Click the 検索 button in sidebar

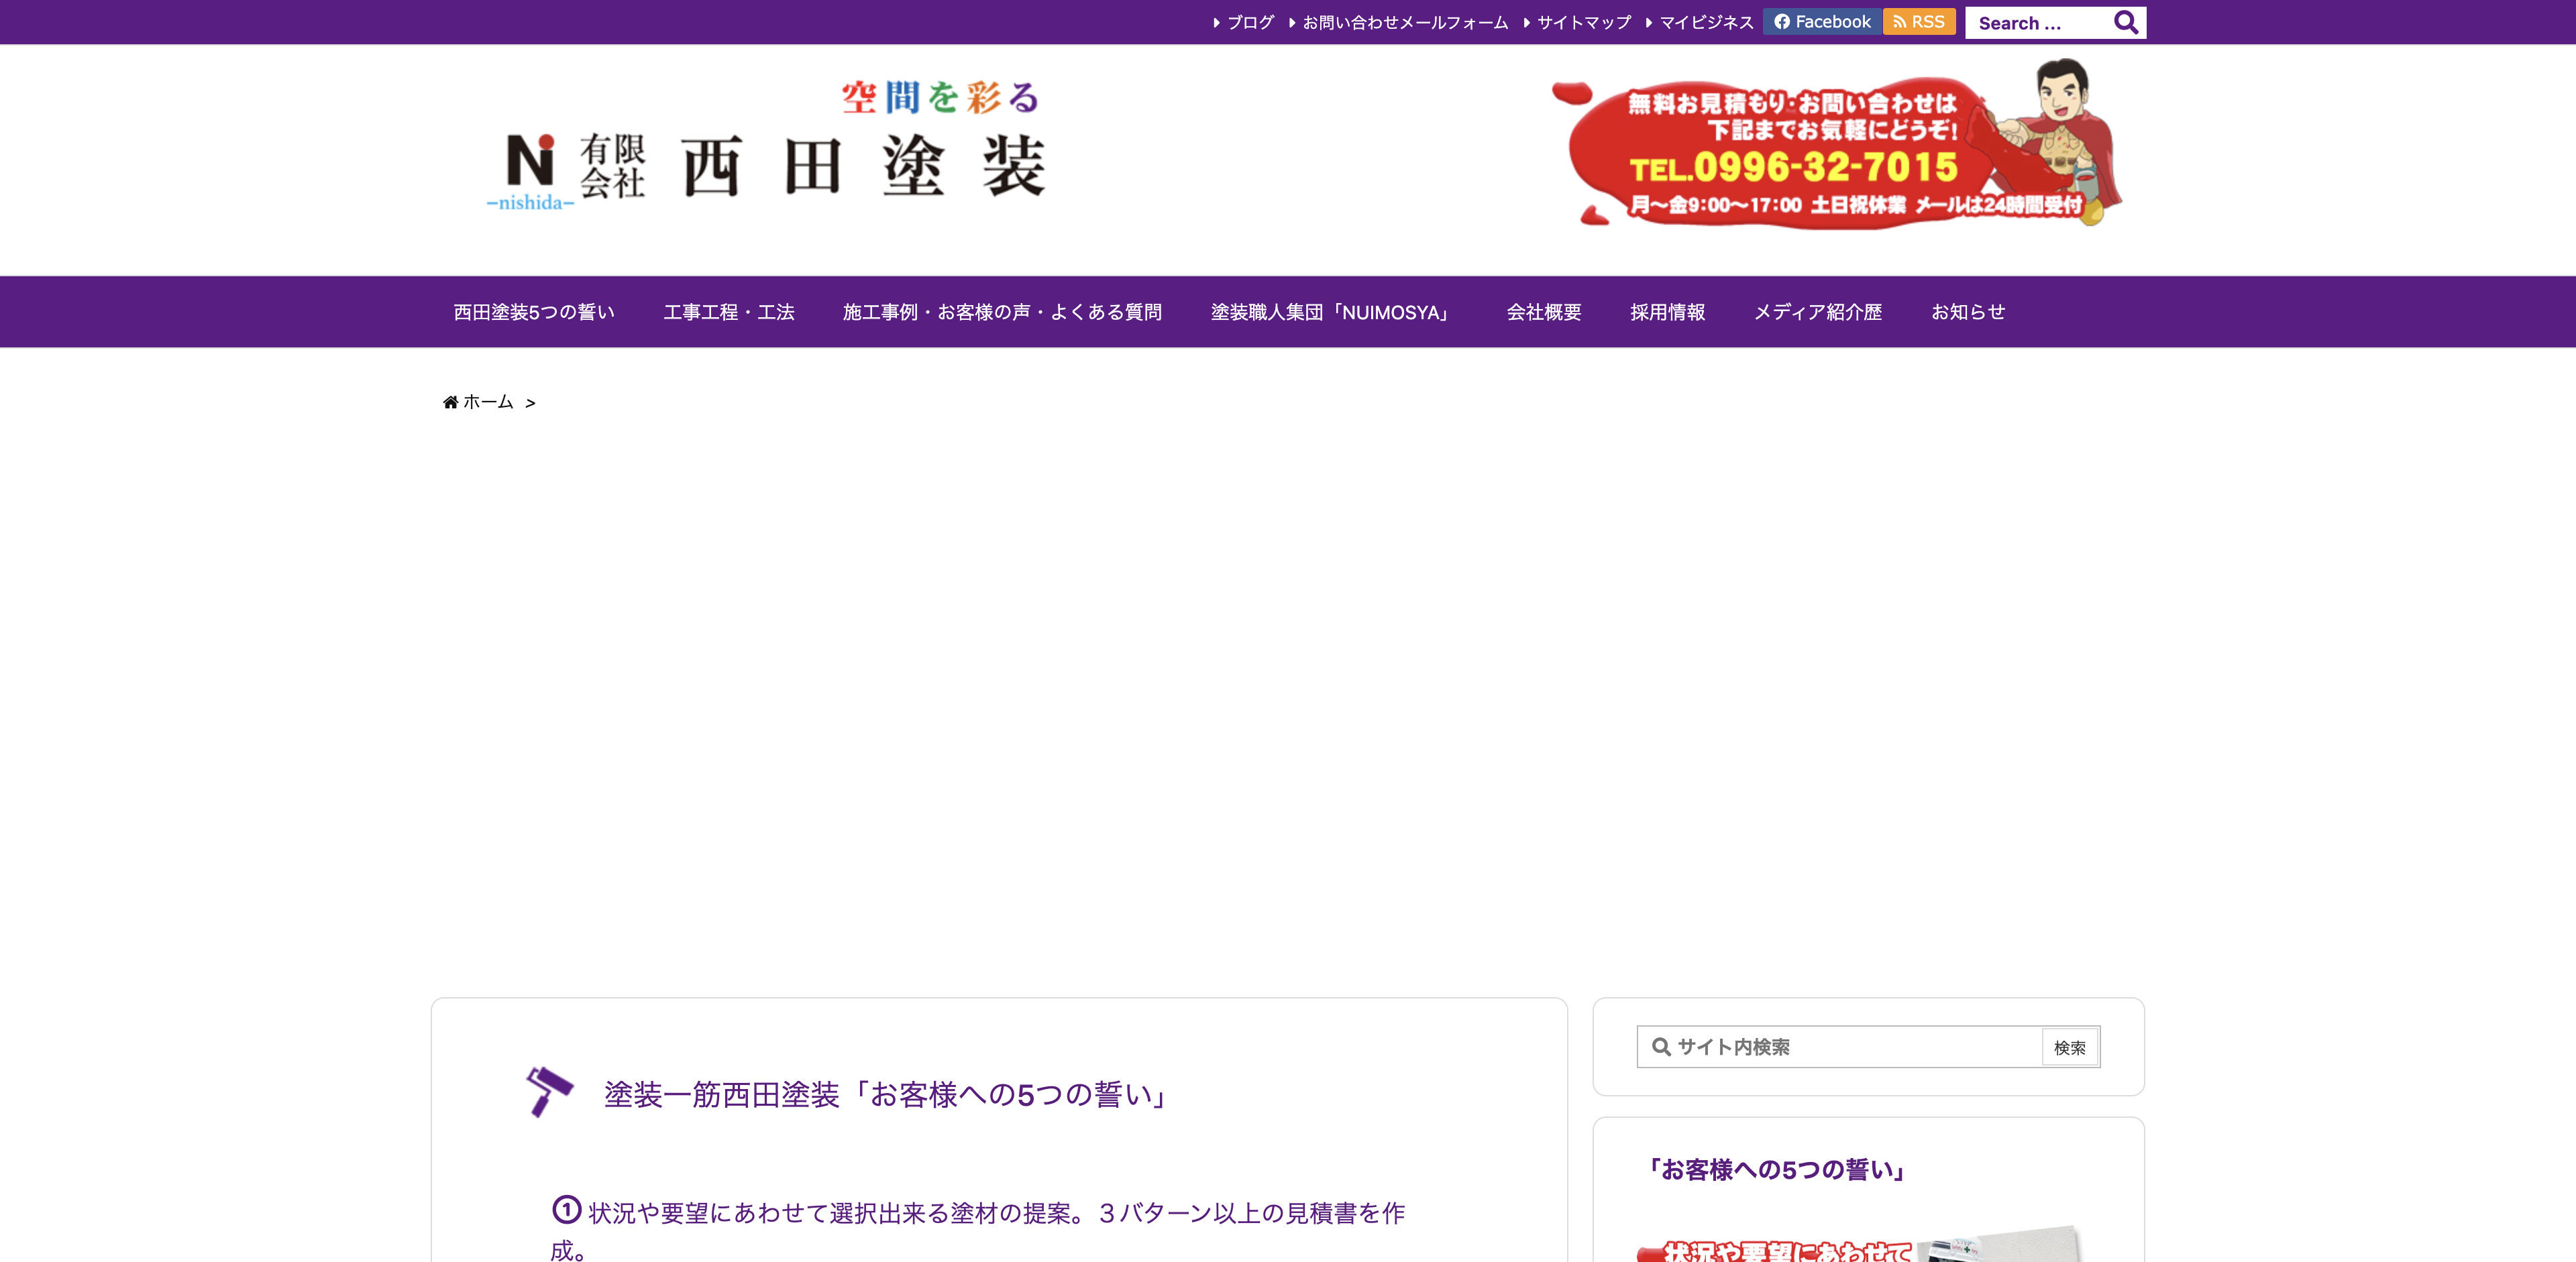[2070, 1047]
